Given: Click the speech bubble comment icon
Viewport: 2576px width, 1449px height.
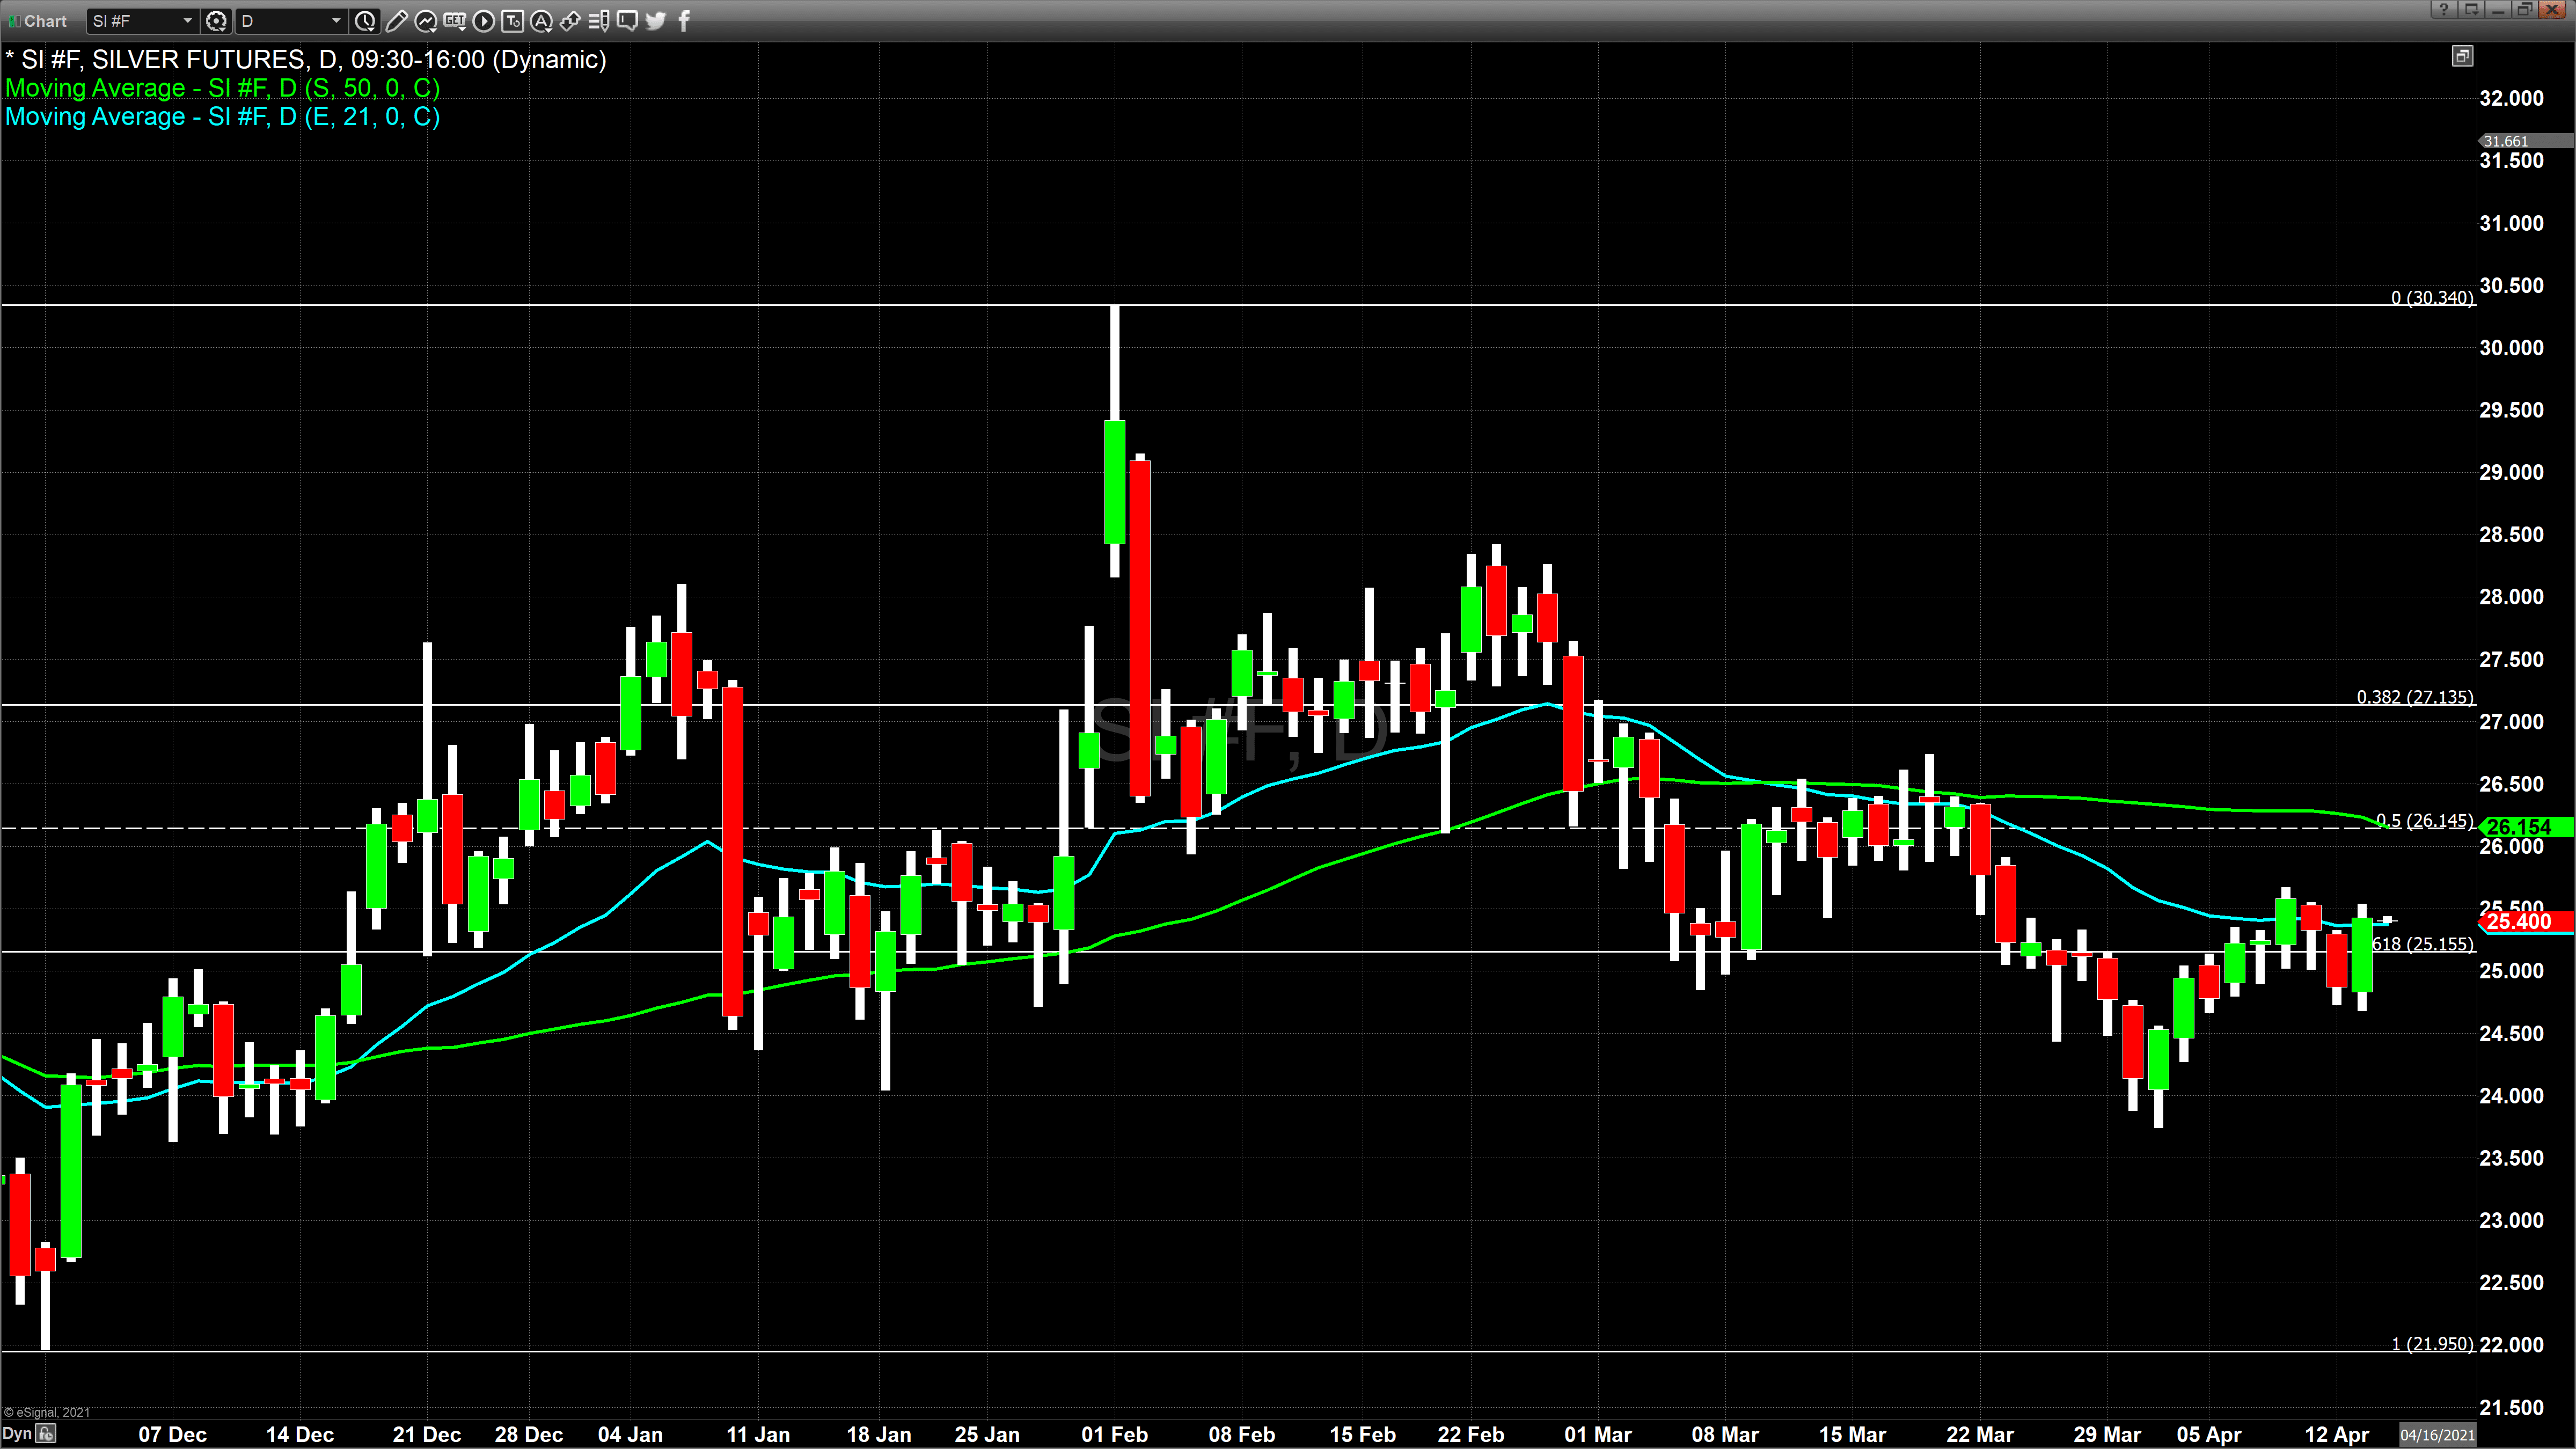Looking at the screenshot, I should point(627,20).
